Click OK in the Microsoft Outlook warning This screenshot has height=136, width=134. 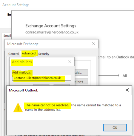coord(115,128)
